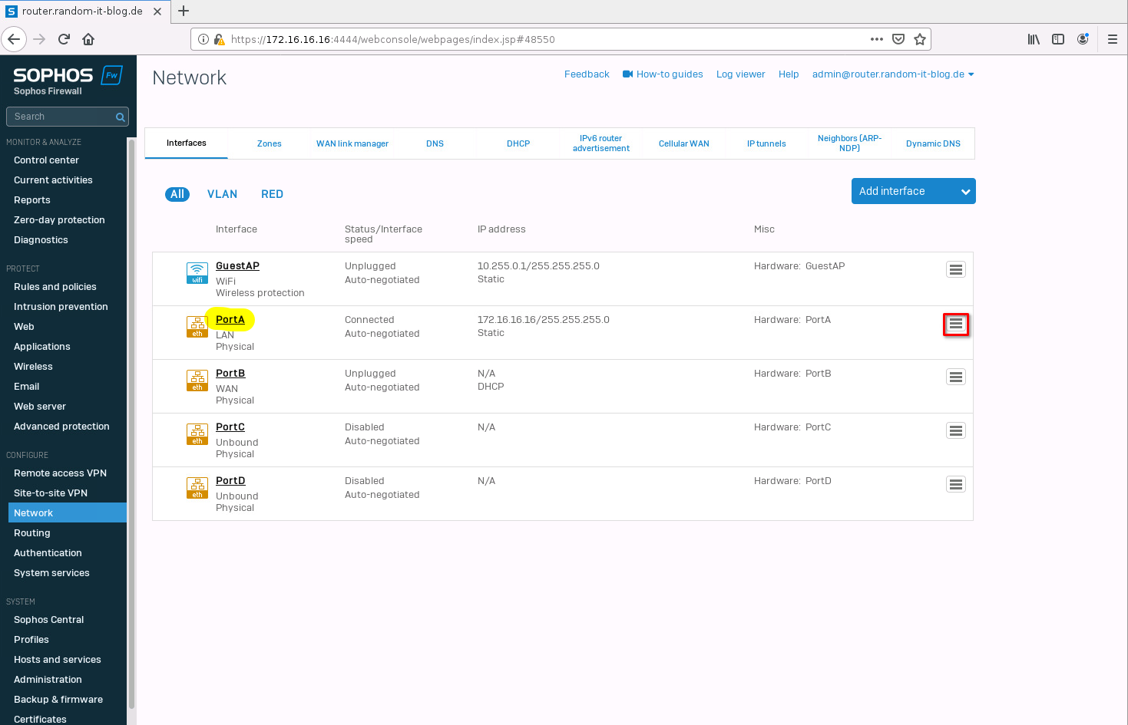Open the browser page actions ellipsis menu

coord(877,39)
